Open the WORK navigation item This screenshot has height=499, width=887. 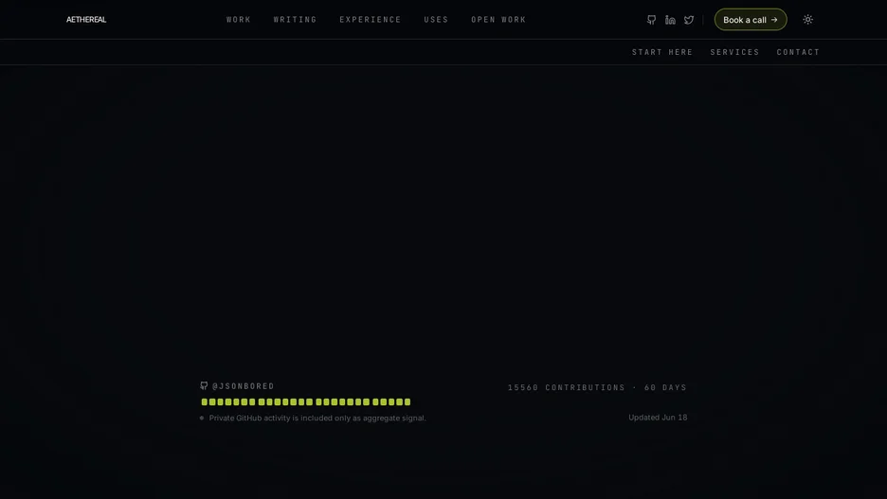point(239,19)
